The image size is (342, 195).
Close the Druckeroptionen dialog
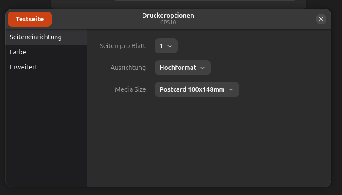[321, 19]
